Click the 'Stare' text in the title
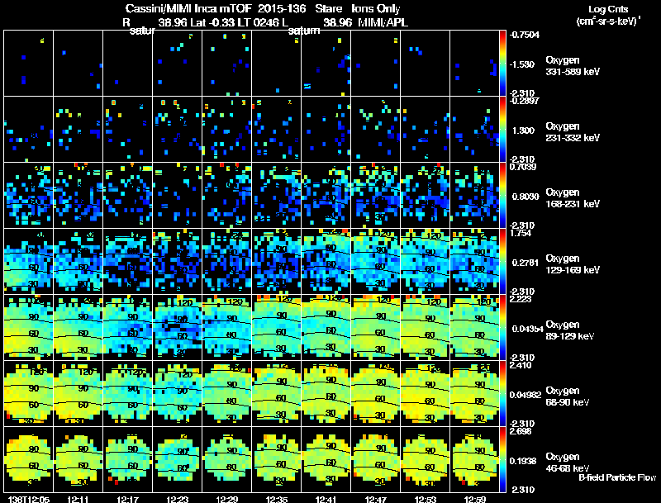 (328, 9)
